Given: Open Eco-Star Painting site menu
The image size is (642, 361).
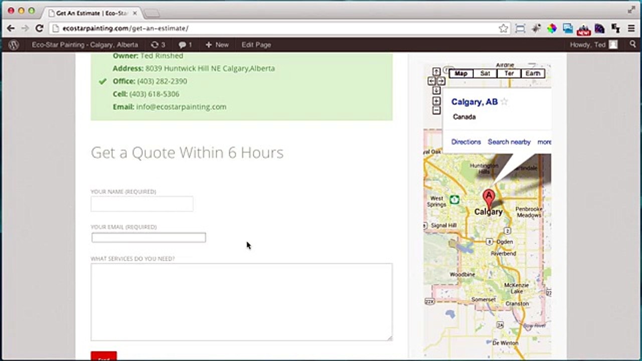Looking at the screenshot, I should (x=85, y=45).
